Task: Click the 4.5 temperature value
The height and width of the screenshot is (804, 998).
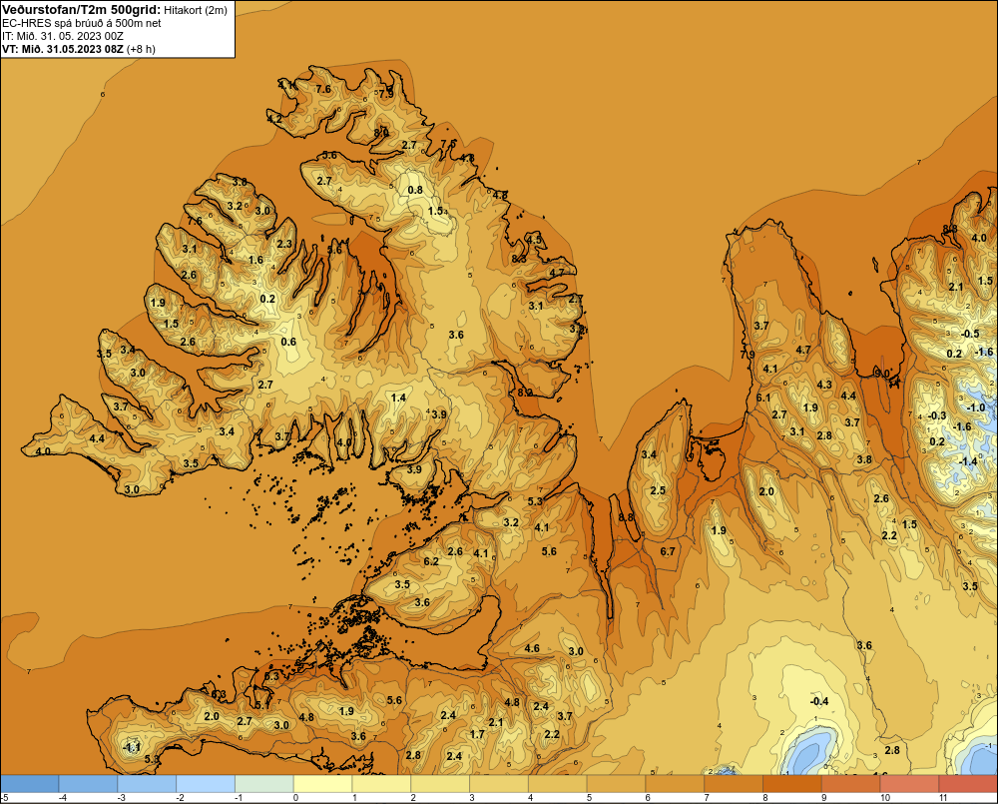Action: pyautogui.click(x=534, y=240)
